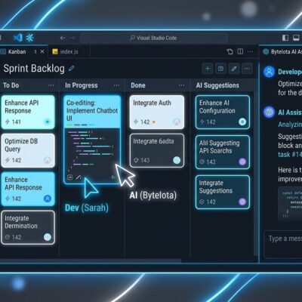
Task: Open the Integrate Auth card
Action: click(x=157, y=112)
